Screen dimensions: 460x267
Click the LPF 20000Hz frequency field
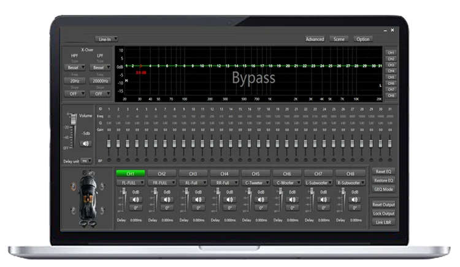click(100, 80)
